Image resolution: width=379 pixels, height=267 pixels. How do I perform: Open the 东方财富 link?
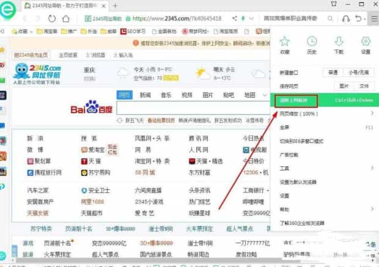tap(200, 172)
